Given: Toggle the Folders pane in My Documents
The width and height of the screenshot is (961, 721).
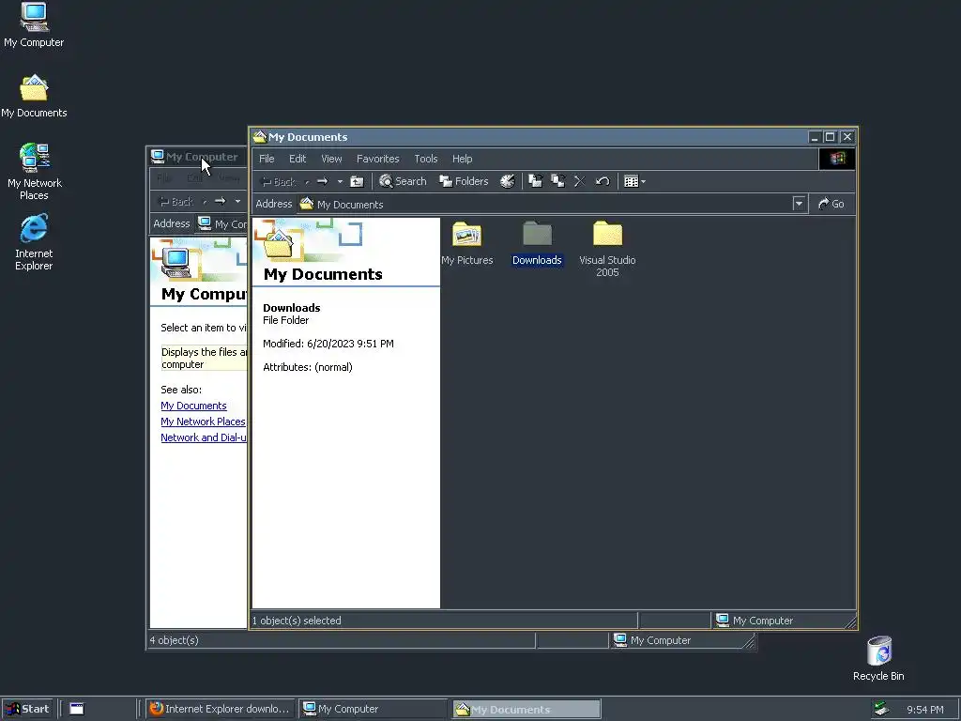Looking at the screenshot, I should pos(464,181).
